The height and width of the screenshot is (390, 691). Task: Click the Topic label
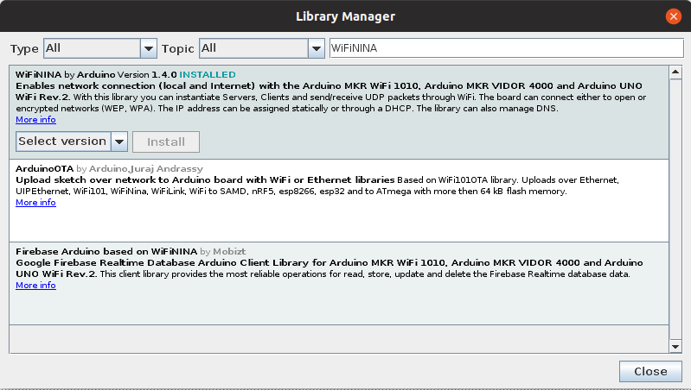click(x=177, y=49)
